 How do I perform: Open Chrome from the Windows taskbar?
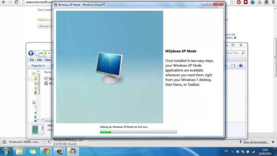point(46,151)
